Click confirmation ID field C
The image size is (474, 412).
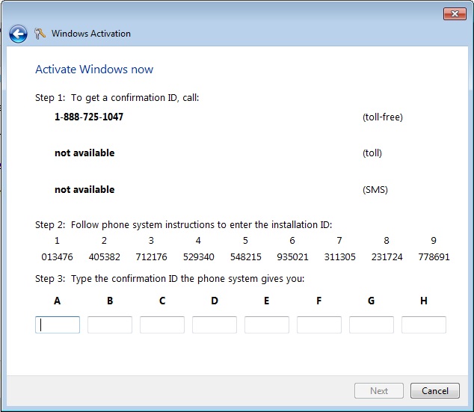click(x=162, y=325)
